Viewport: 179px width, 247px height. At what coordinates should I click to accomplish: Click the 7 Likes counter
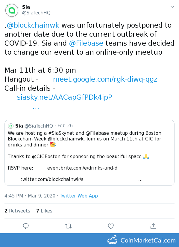pyautogui.click(x=44, y=211)
